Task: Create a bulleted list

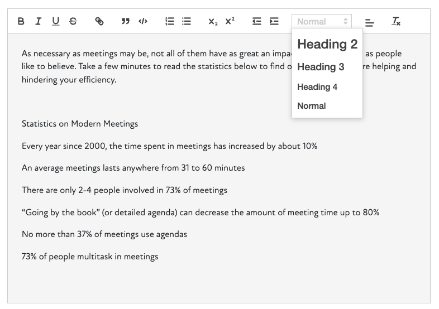Action: click(x=187, y=21)
